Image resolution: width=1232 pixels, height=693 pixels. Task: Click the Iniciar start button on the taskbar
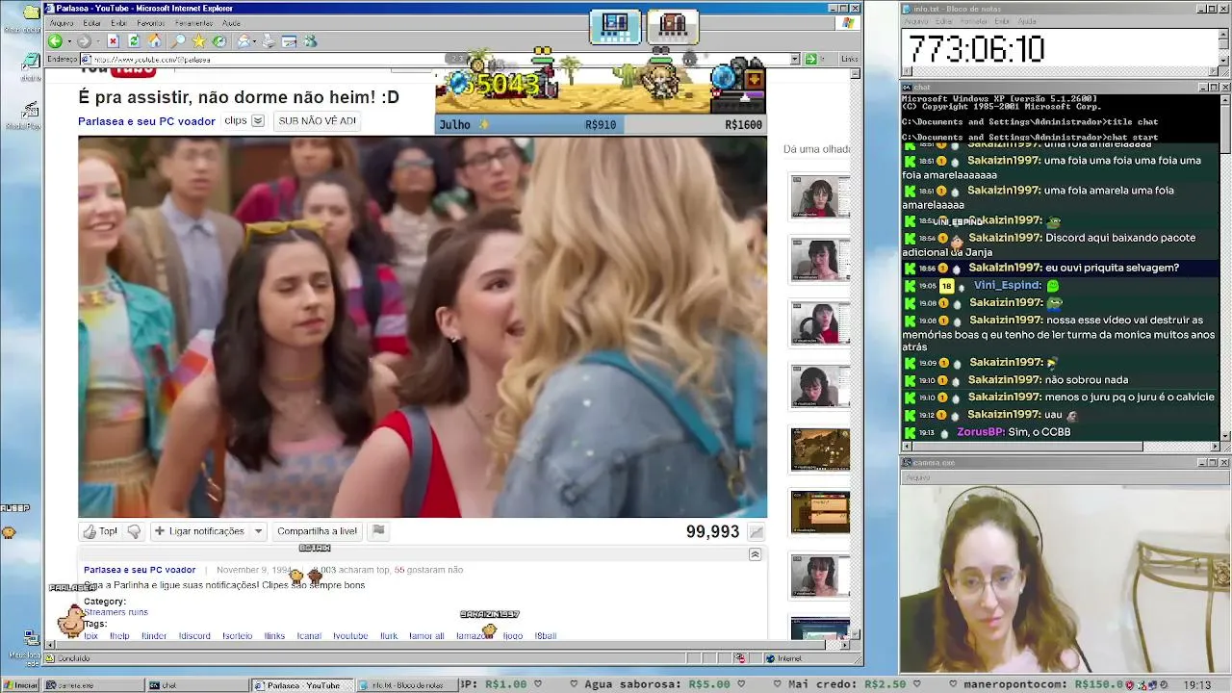click(x=20, y=685)
